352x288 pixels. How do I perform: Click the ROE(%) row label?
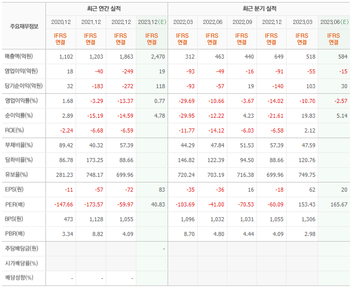click(x=14, y=130)
